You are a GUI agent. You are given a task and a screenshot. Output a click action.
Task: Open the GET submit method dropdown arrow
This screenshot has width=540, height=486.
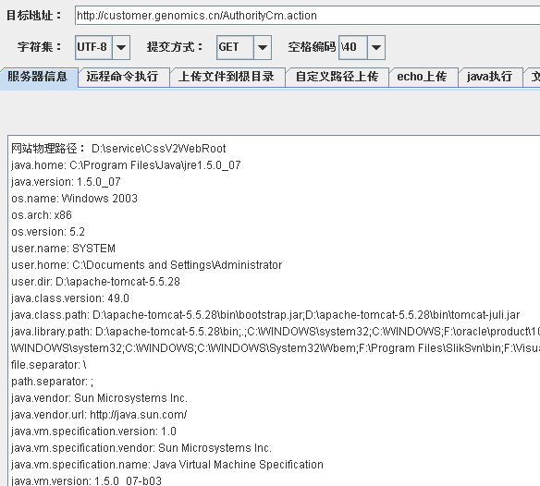(263, 47)
